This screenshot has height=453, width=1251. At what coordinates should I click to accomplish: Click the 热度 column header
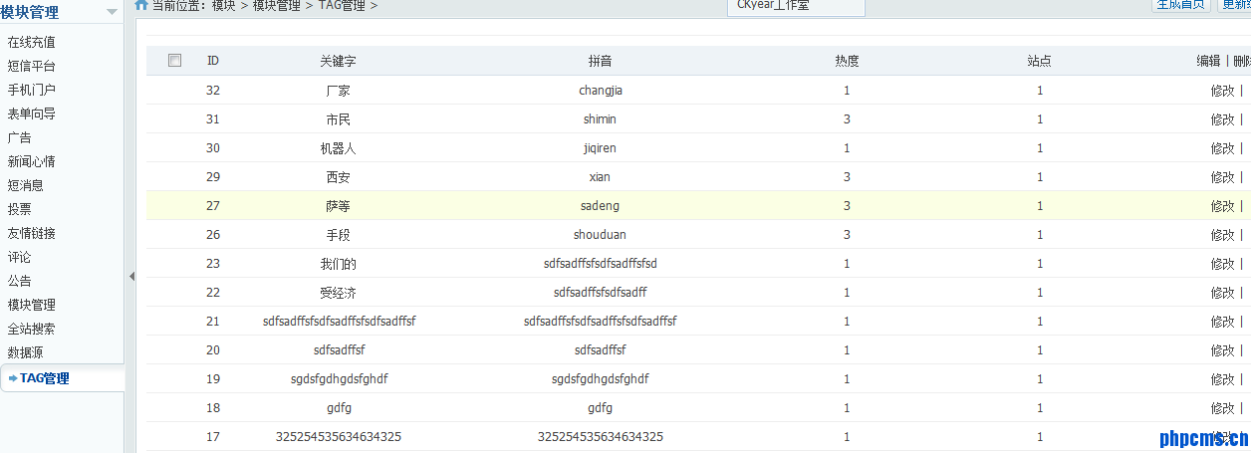(x=847, y=61)
